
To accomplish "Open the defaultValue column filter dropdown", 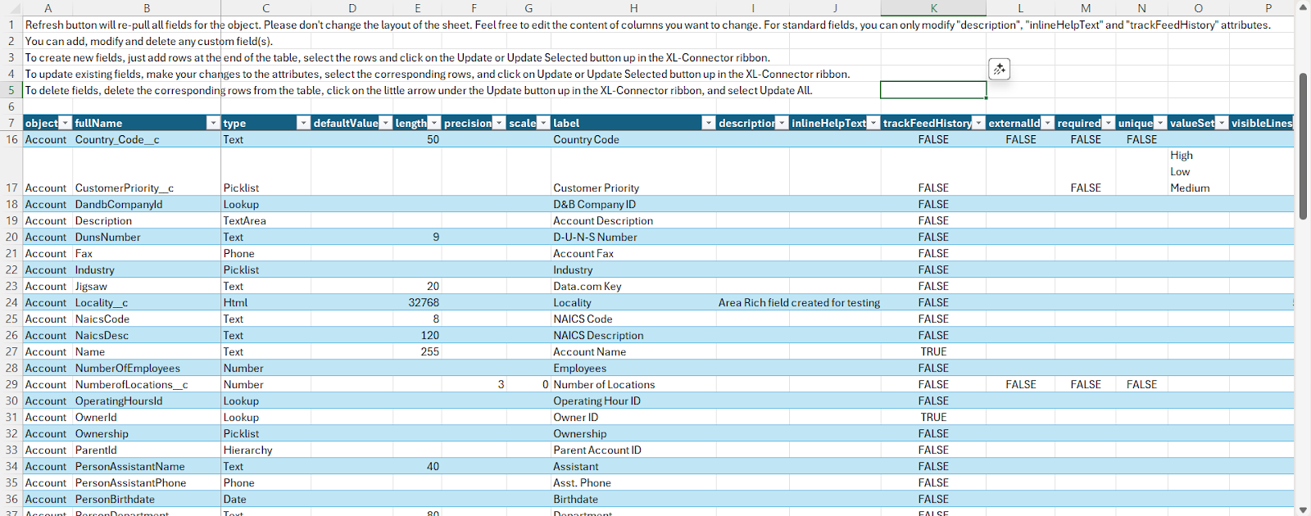I will coord(385,123).
